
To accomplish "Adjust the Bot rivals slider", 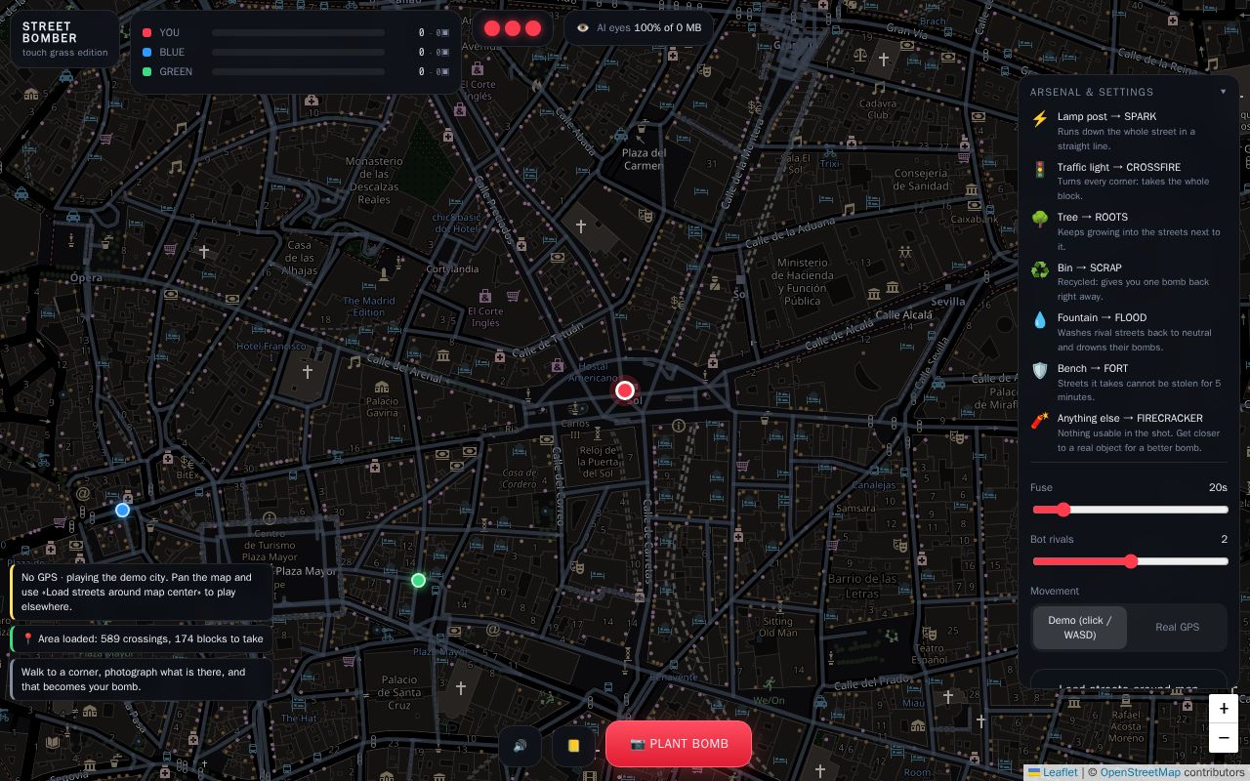I will click(x=1130, y=561).
